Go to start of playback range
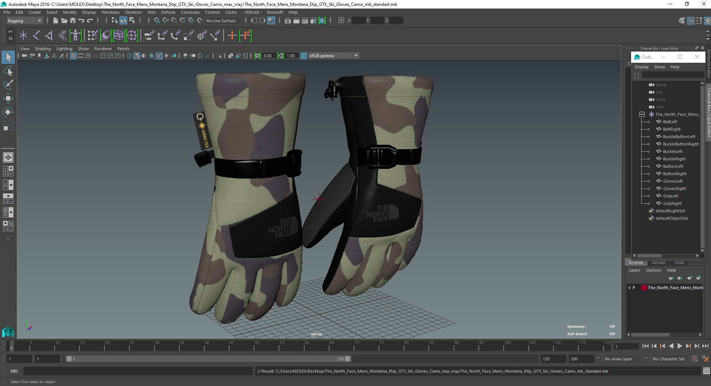Screen dimensions: 711x386 (x=645, y=346)
